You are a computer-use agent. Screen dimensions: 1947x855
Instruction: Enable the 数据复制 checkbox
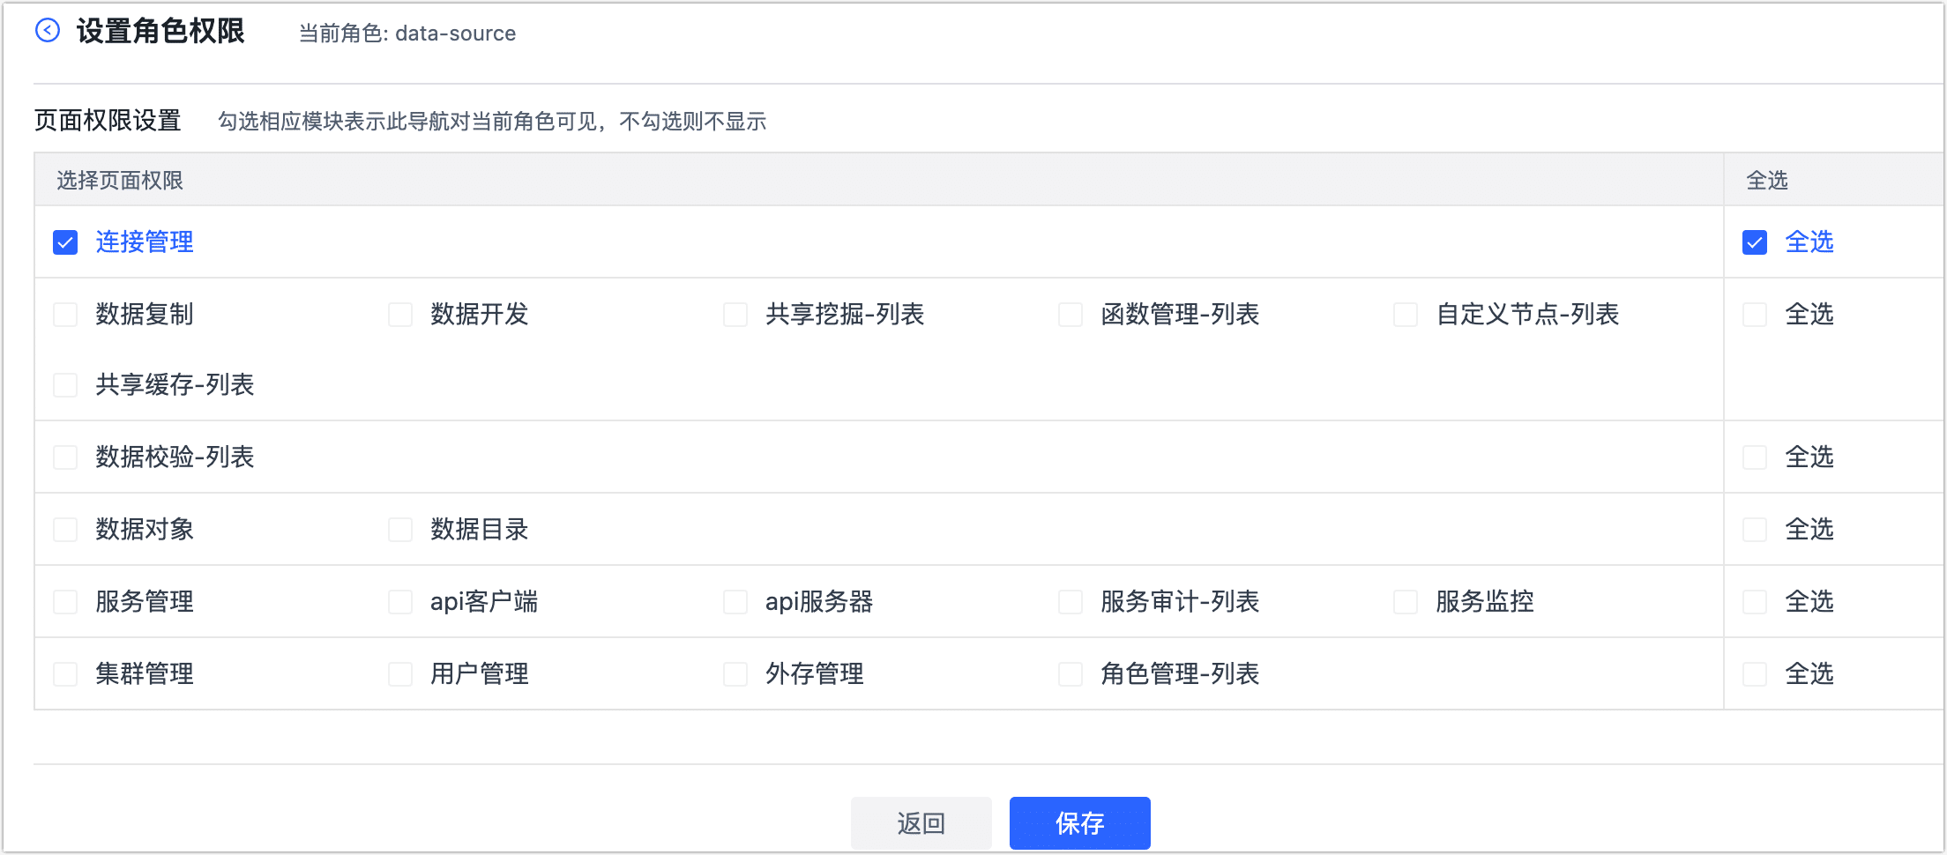pos(64,314)
